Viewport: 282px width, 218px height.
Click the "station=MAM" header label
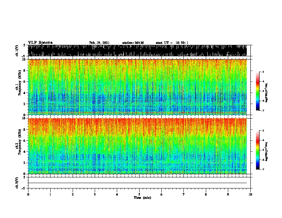coord(133,43)
